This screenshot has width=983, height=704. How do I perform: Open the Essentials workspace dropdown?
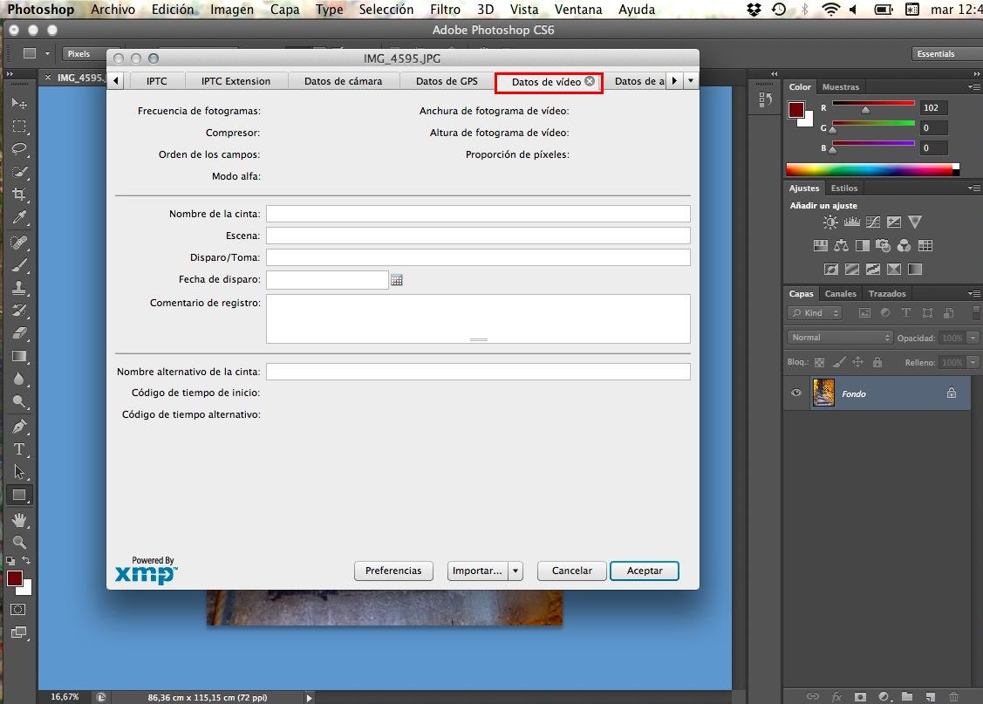(945, 54)
